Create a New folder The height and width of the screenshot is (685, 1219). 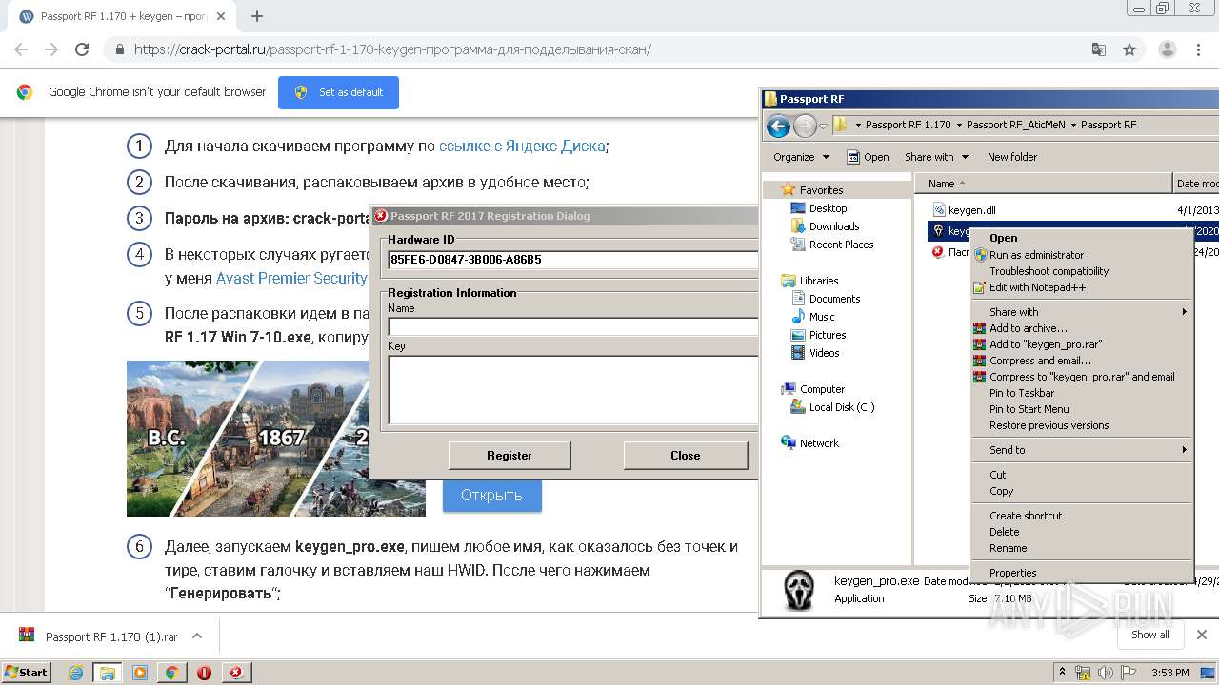coord(1012,157)
